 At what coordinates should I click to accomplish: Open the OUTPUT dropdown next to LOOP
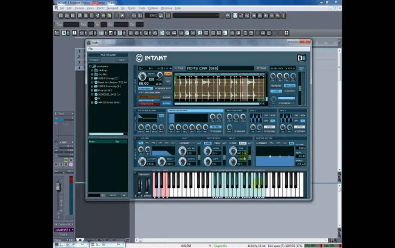click(x=290, y=91)
